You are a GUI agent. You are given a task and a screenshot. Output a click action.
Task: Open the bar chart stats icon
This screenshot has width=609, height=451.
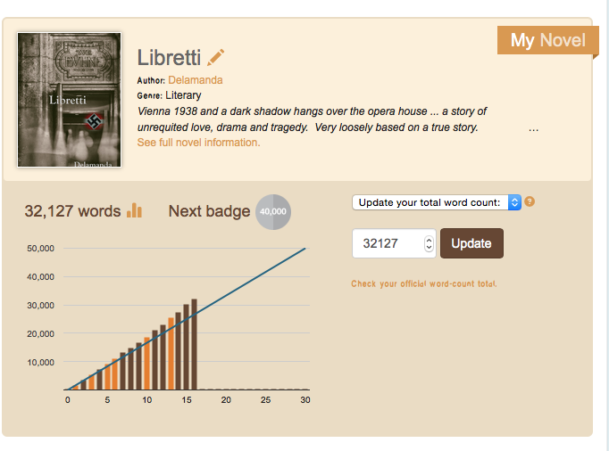[x=134, y=210]
